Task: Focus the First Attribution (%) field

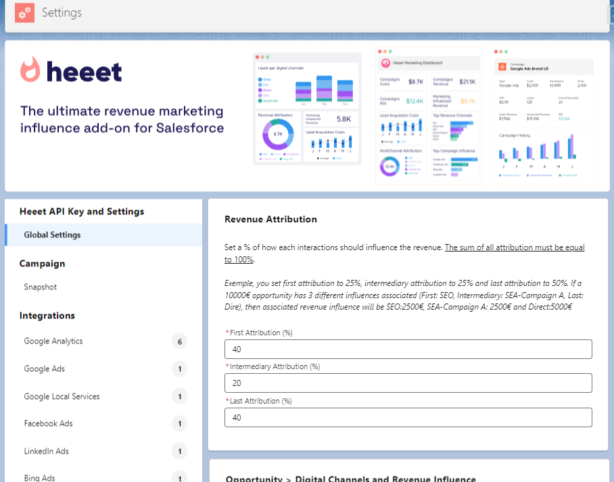Action: coord(408,350)
